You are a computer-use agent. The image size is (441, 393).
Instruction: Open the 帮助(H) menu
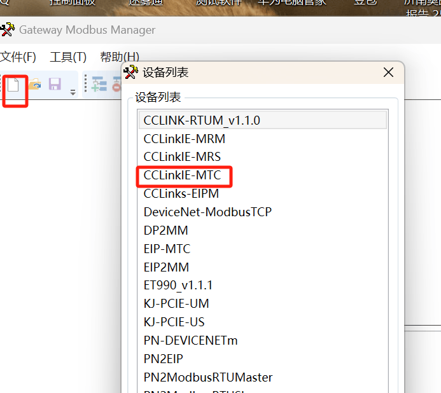click(120, 57)
